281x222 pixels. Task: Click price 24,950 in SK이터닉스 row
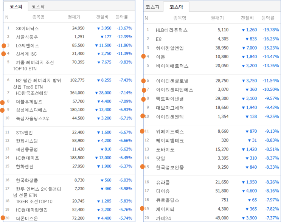[x=78, y=28]
